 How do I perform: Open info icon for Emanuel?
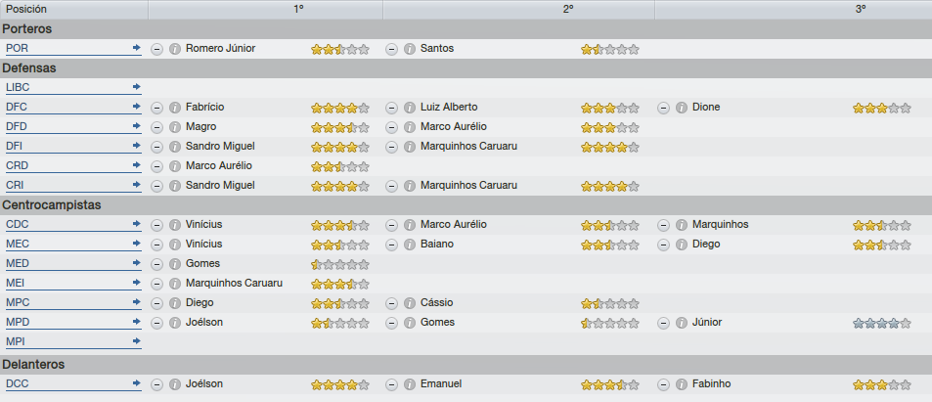tap(410, 384)
